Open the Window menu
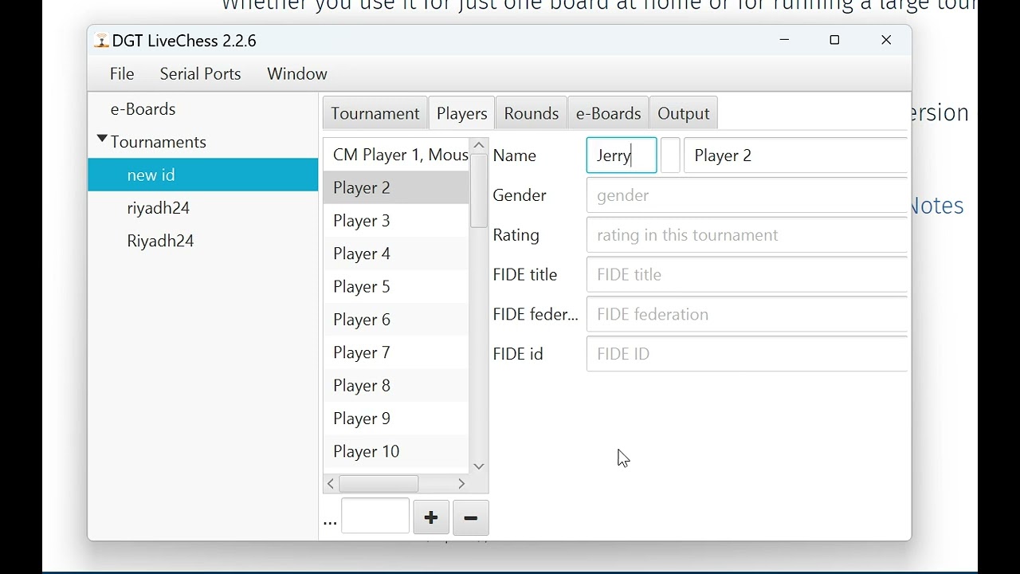 (297, 73)
